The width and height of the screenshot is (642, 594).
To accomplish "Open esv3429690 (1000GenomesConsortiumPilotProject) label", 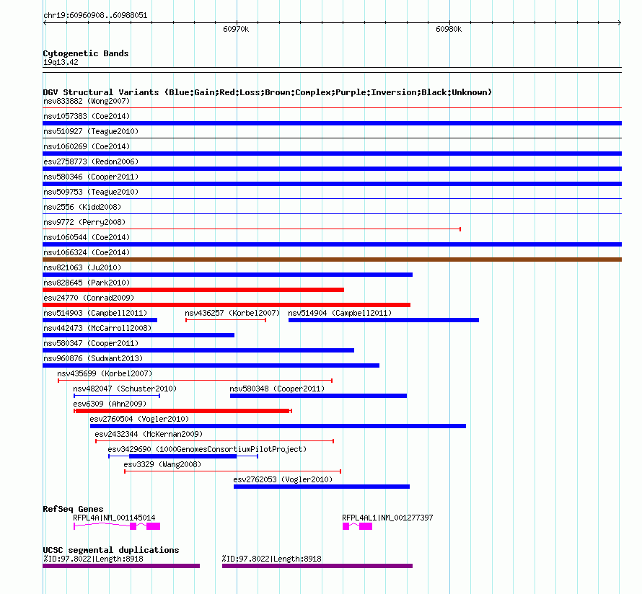I will point(207,449).
